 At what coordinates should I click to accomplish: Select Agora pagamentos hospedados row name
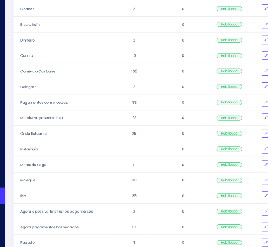point(49,227)
